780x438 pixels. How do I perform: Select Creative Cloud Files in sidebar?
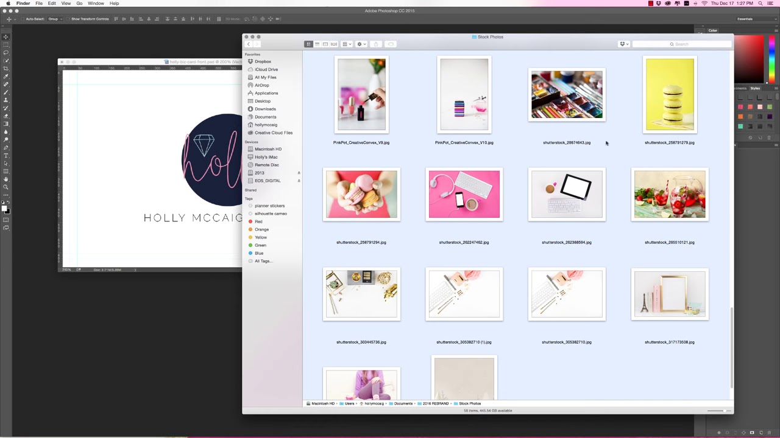click(274, 133)
